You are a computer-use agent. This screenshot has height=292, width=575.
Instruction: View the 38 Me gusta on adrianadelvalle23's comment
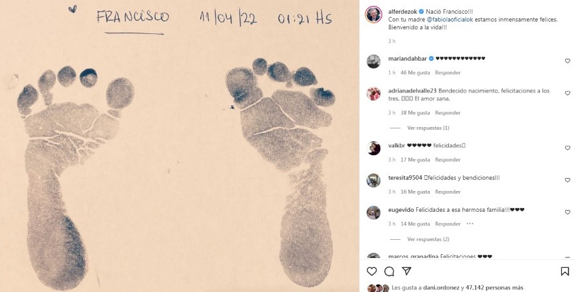(x=415, y=113)
